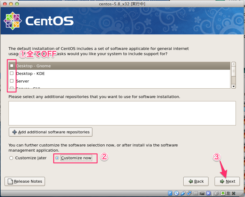This screenshot has width=245, height=197.
Task: Select the 'Desktop - Gnome' row text
Action: point(33,66)
